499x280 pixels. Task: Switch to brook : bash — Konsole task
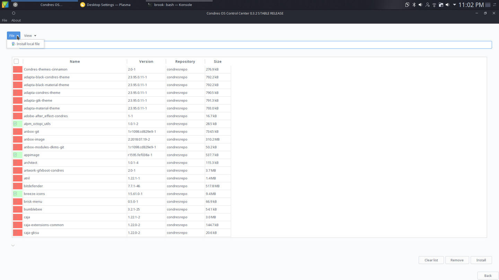[x=173, y=5]
